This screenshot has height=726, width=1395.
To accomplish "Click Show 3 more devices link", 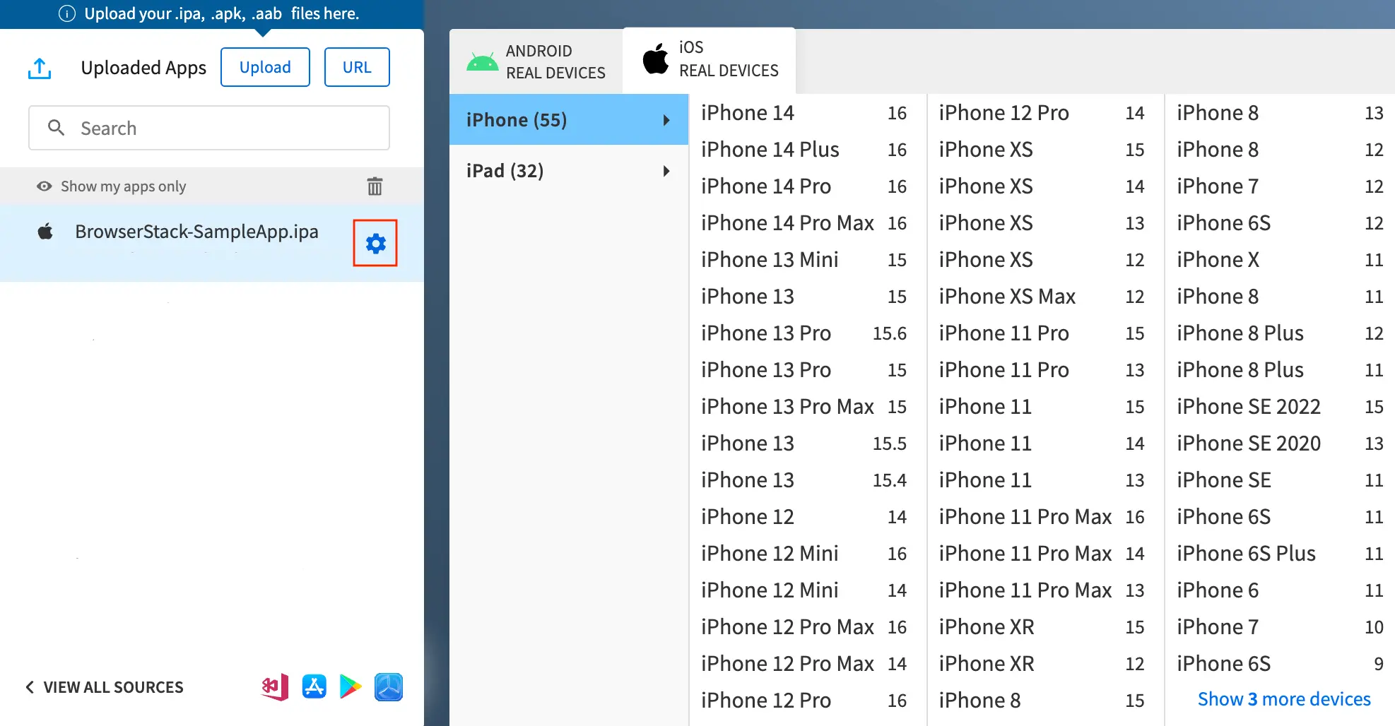I will click(1283, 699).
